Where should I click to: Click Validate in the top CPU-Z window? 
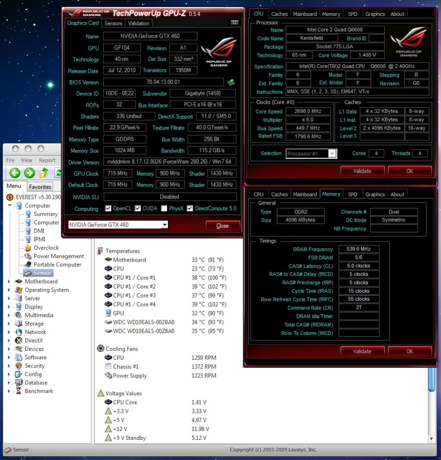click(x=362, y=171)
